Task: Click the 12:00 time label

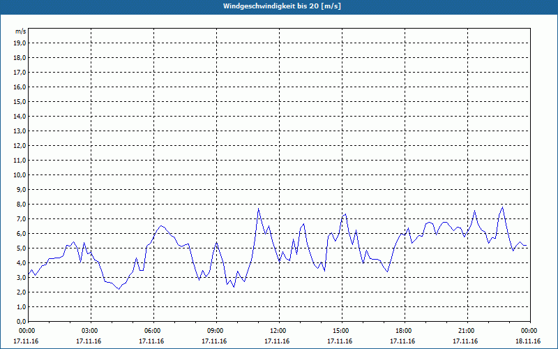Action: tap(279, 331)
